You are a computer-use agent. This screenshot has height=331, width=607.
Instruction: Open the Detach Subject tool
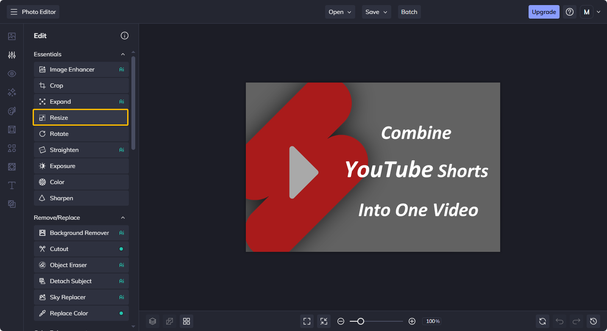pos(81,281)
